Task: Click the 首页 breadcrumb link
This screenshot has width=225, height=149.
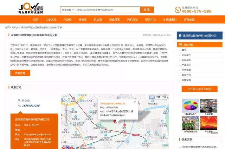Action: 7,27
